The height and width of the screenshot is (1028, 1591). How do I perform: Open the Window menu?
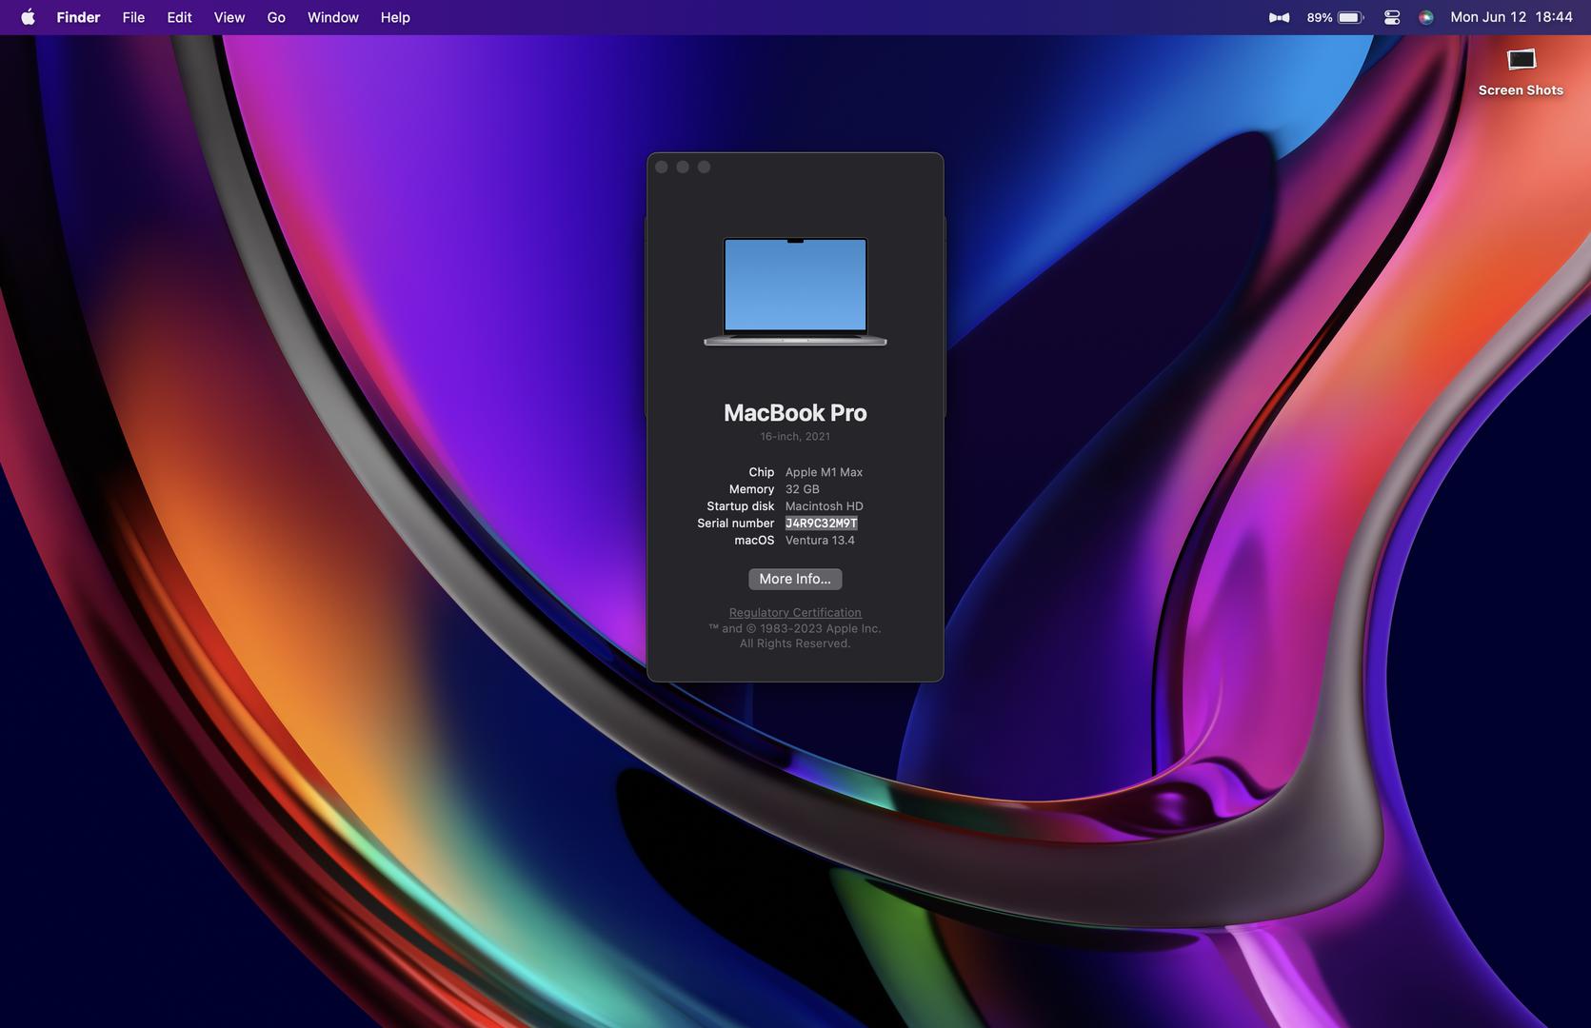tap(332, 17)
